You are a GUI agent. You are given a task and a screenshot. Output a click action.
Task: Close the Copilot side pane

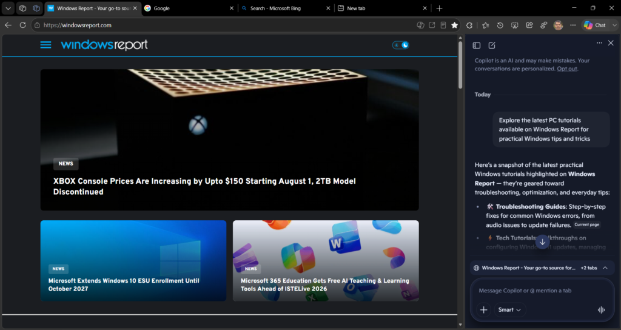(611, 43)
